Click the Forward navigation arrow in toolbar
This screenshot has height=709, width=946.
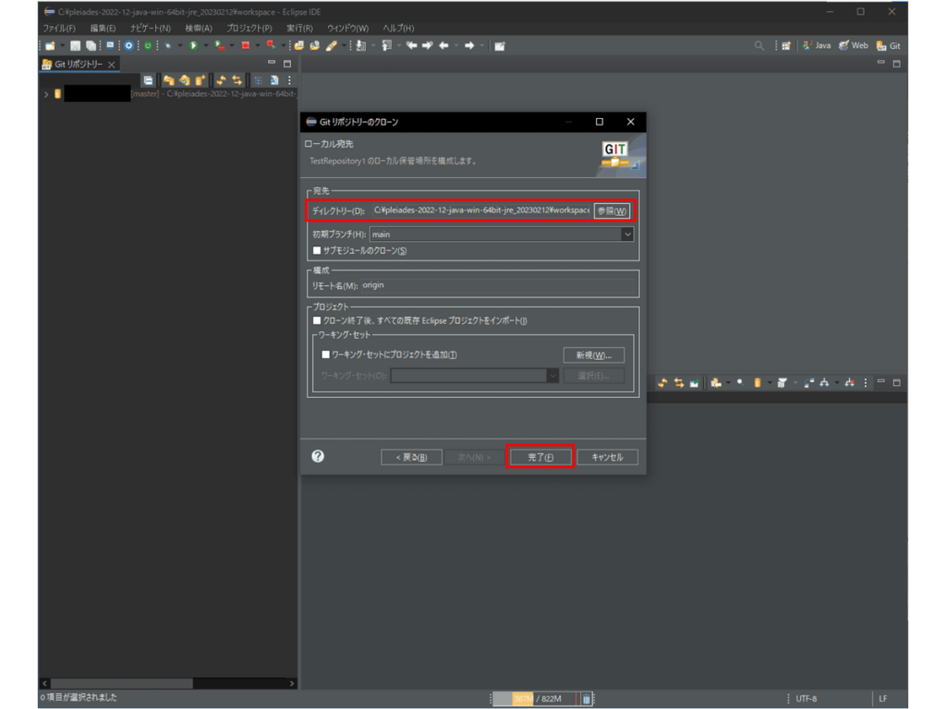(x=469, y=46)
